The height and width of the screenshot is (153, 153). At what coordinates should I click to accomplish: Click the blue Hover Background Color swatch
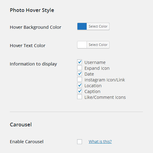pyautogui.click(x=82, y=26)
